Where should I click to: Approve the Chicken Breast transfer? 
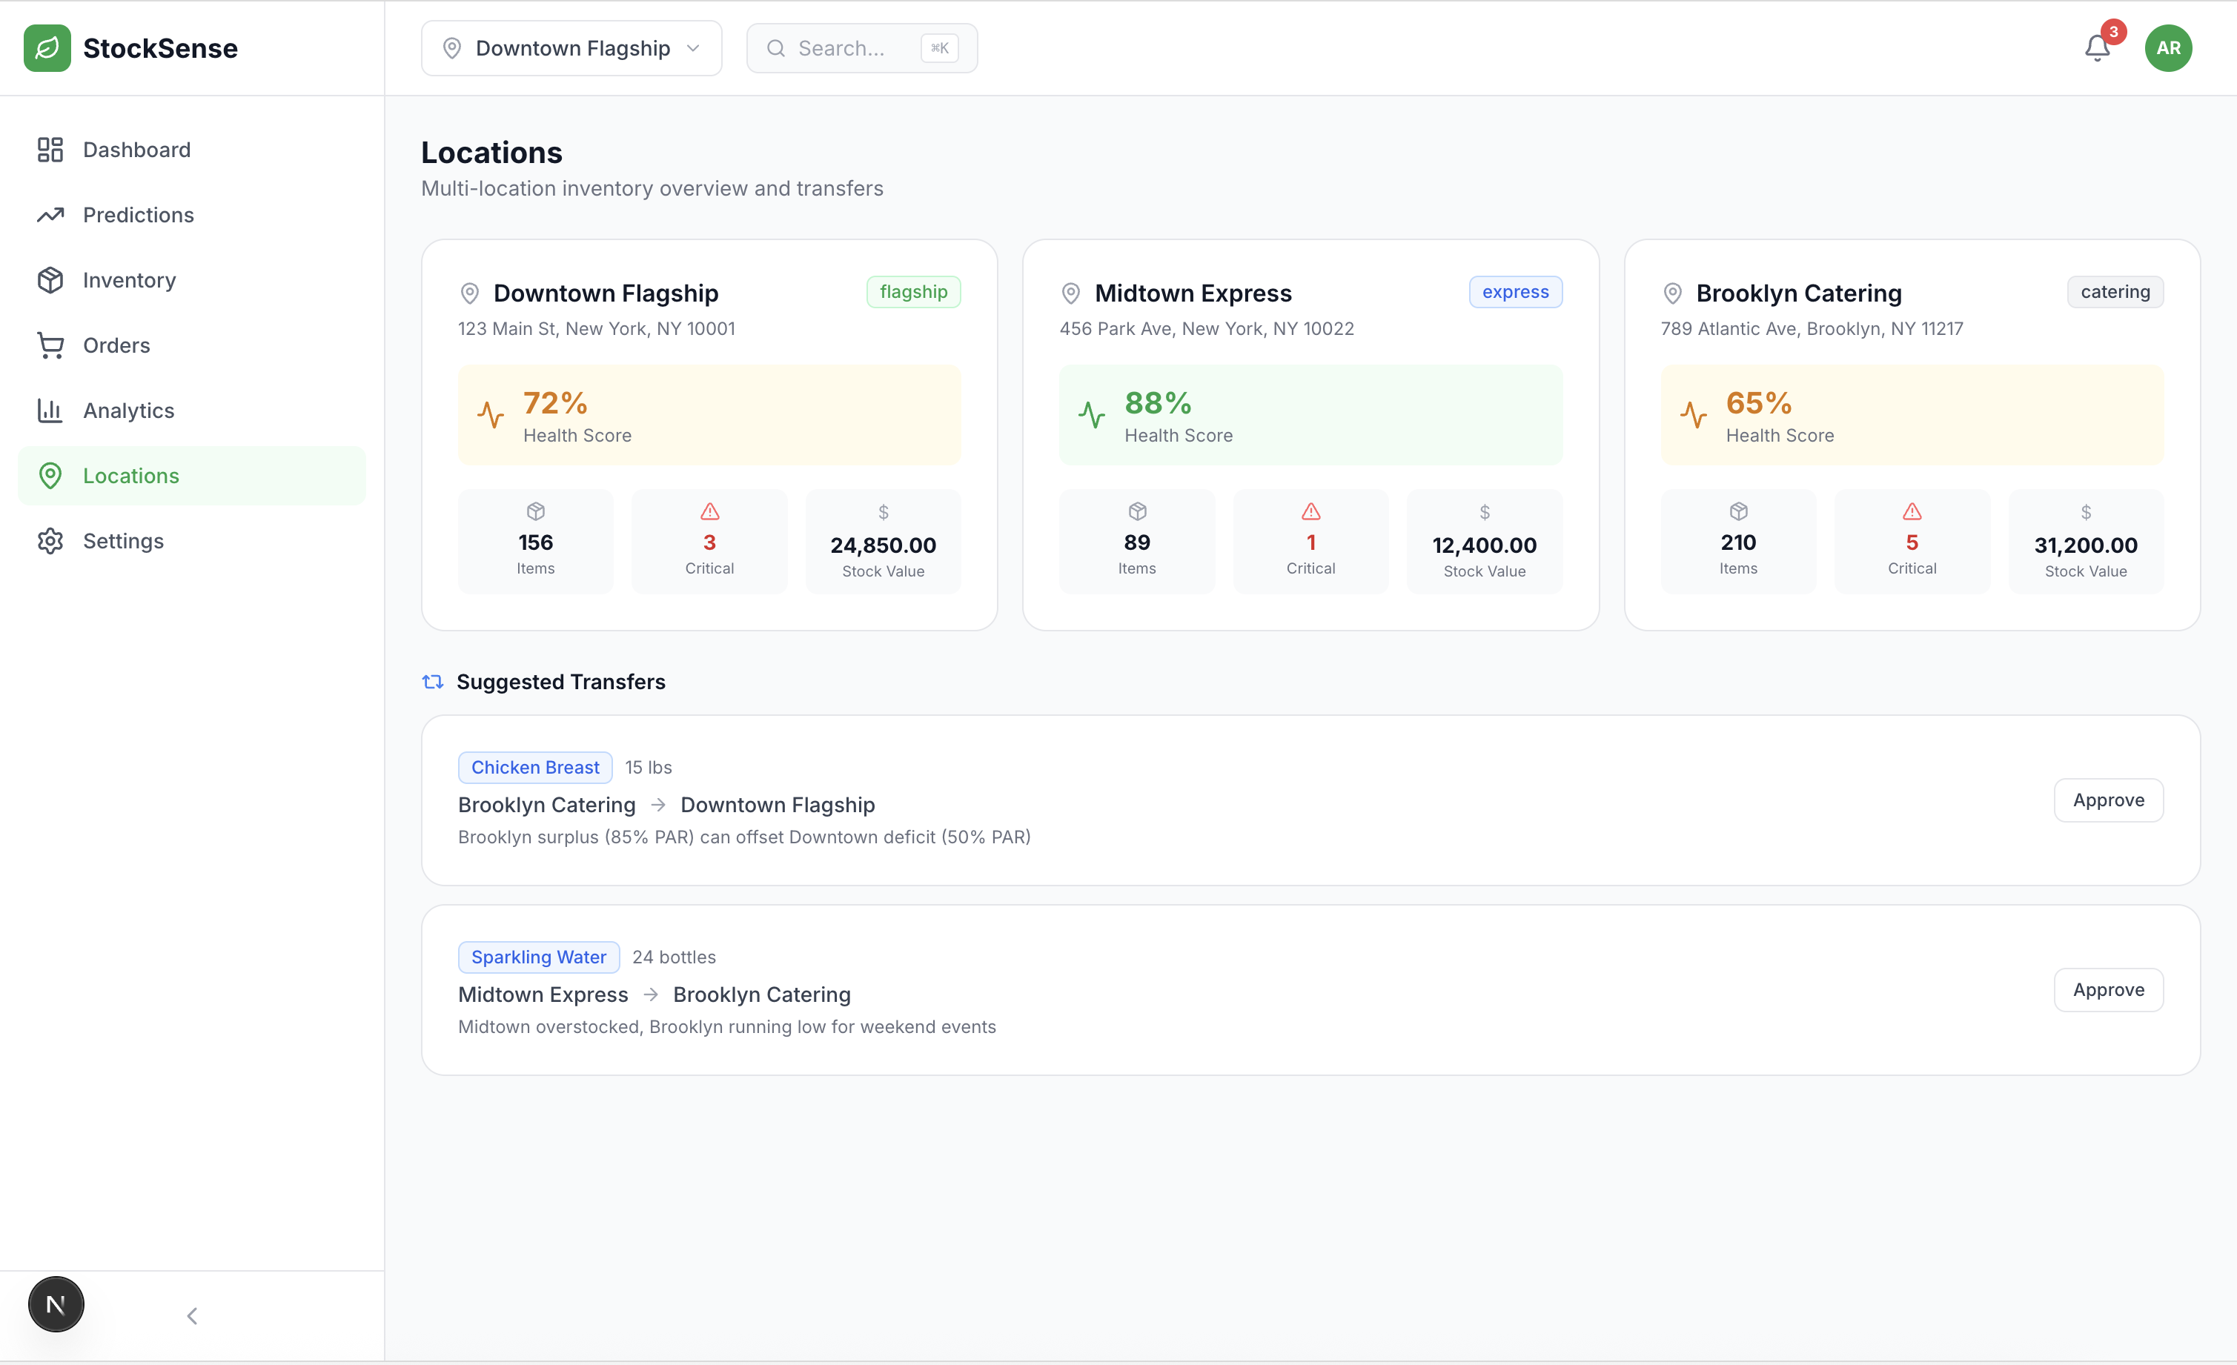pos(2108,800)
